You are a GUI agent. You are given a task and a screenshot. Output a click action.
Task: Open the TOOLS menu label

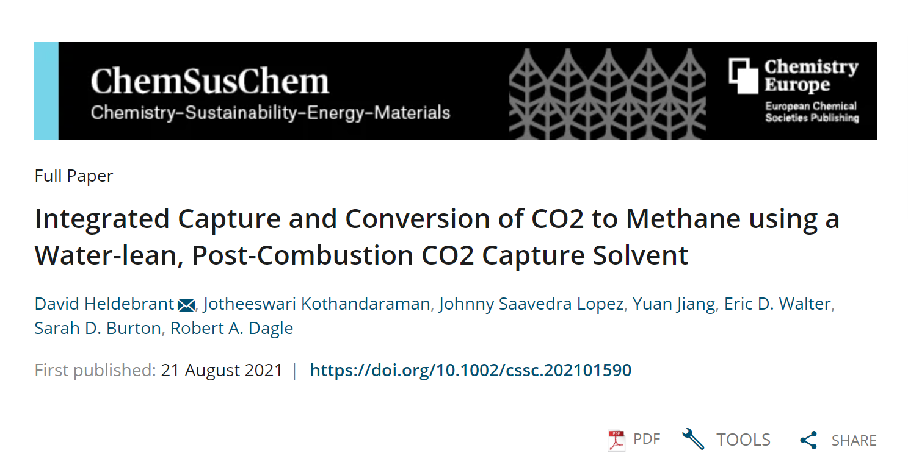(x=743, y=440)
